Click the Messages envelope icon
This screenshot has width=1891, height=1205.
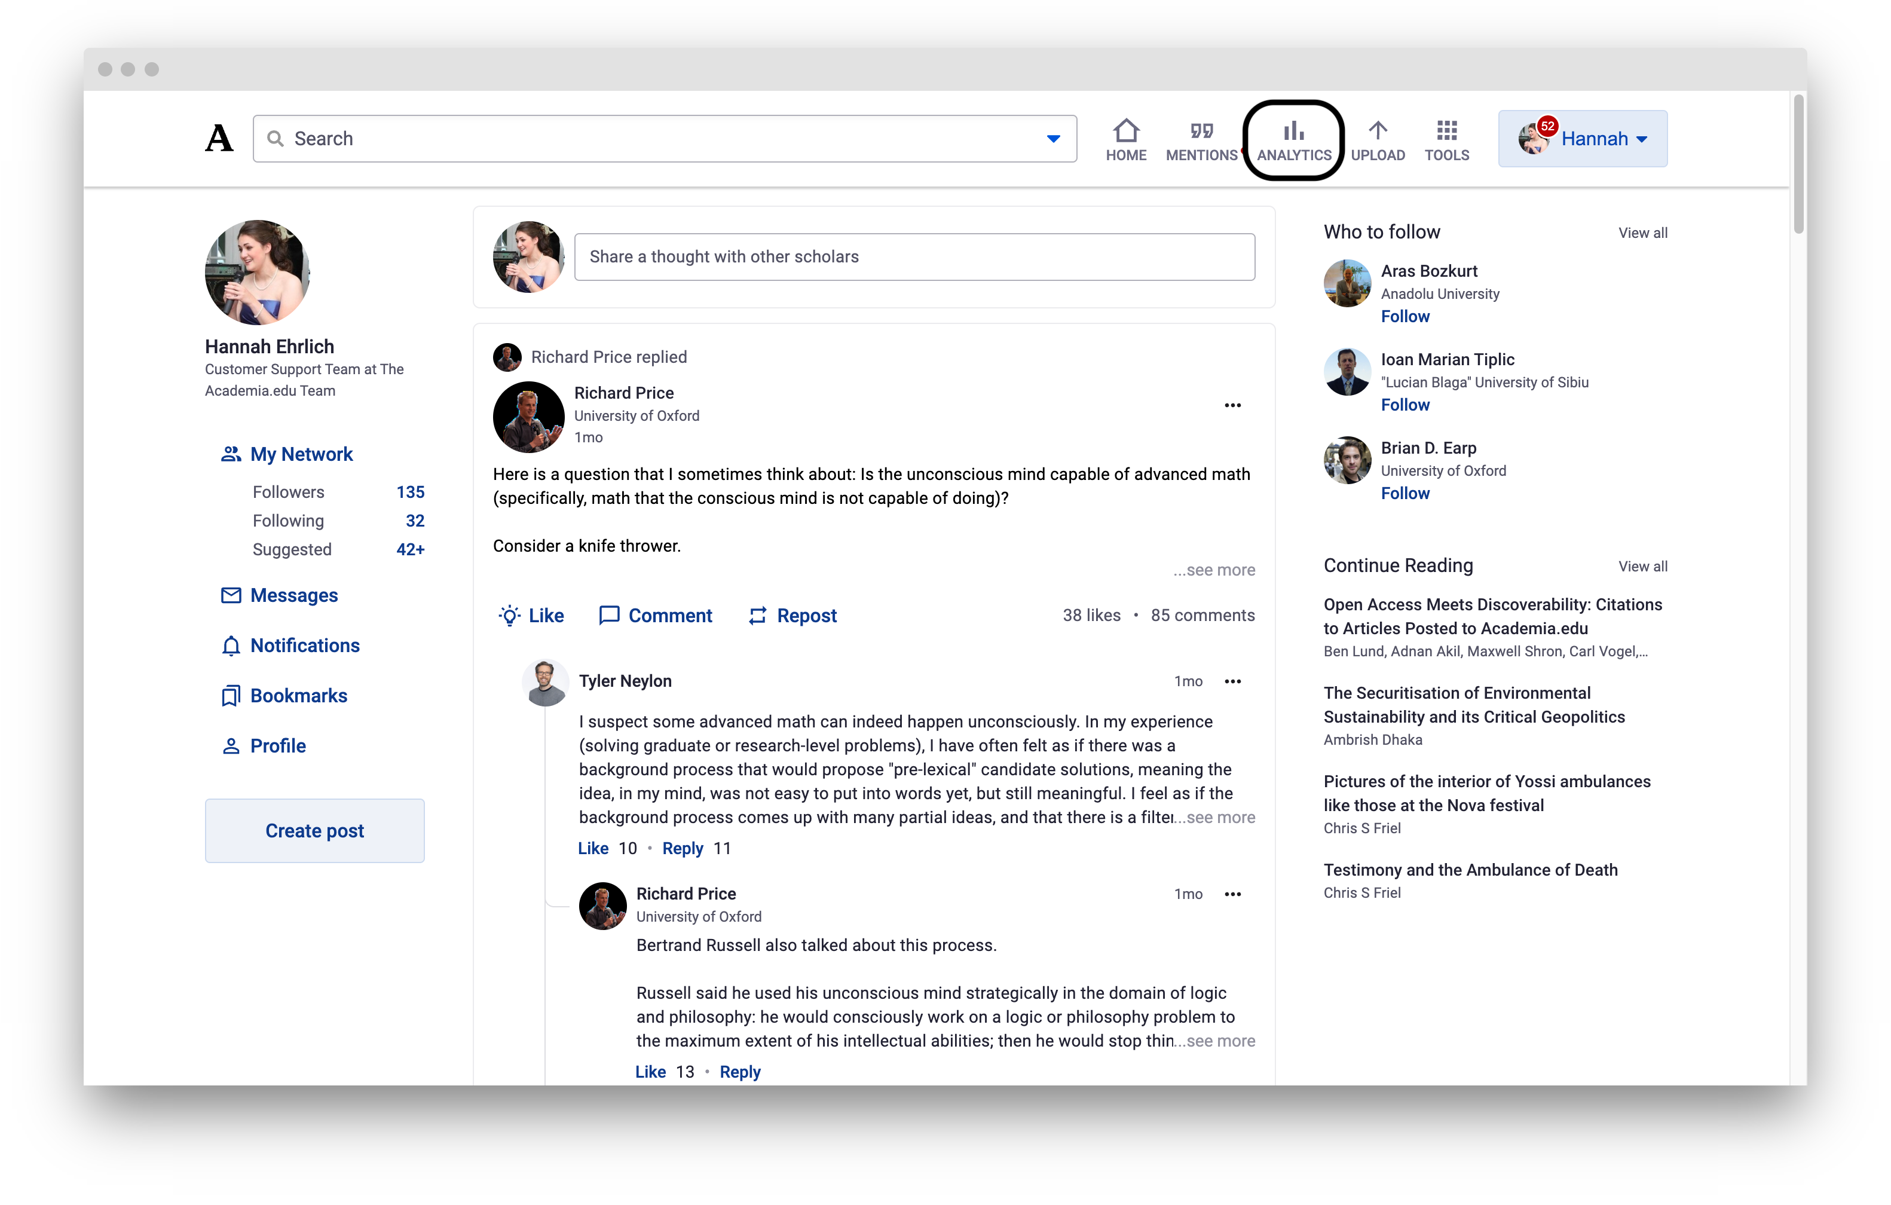pyautogui.click(x=230, y=595)
